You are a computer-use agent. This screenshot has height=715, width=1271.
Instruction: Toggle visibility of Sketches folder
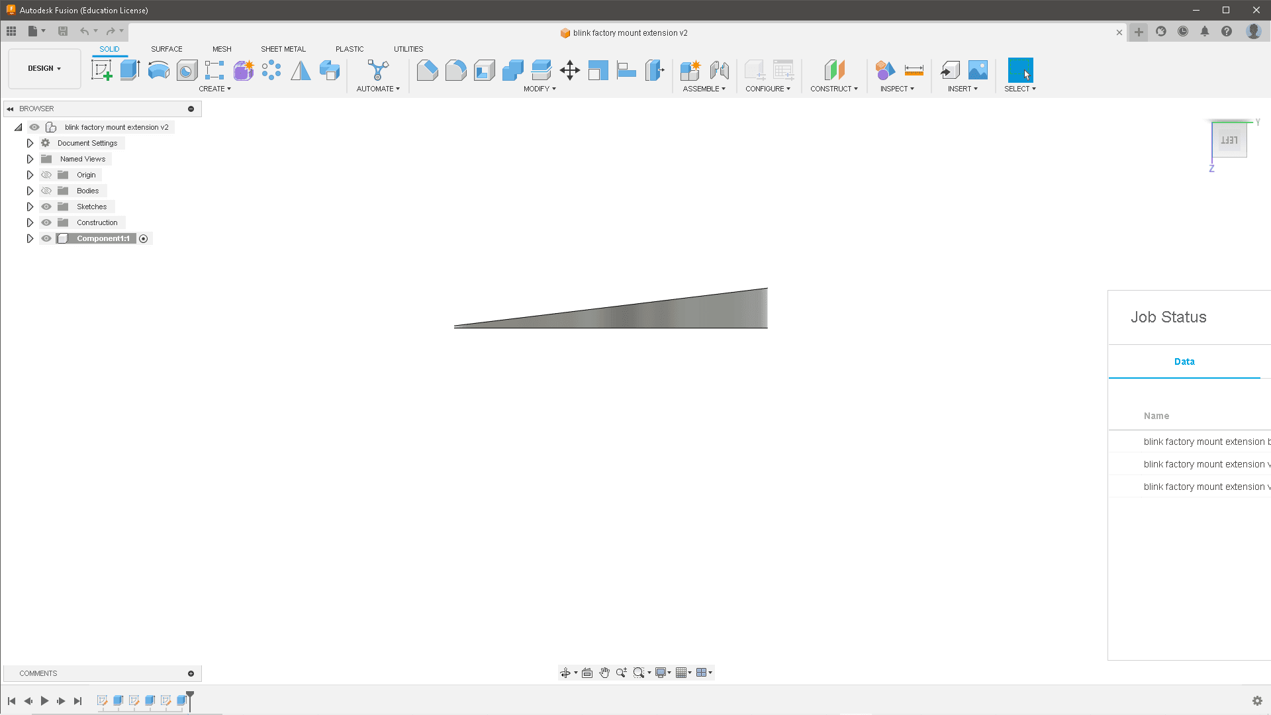point(46,207)
